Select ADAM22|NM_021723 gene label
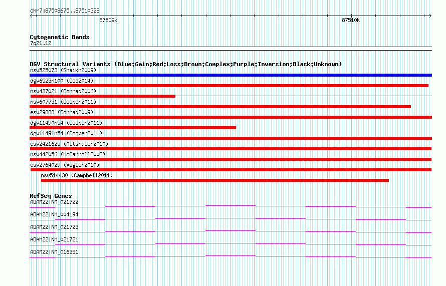The height and width of the screenshot is (286, 446). click(54, 227)
